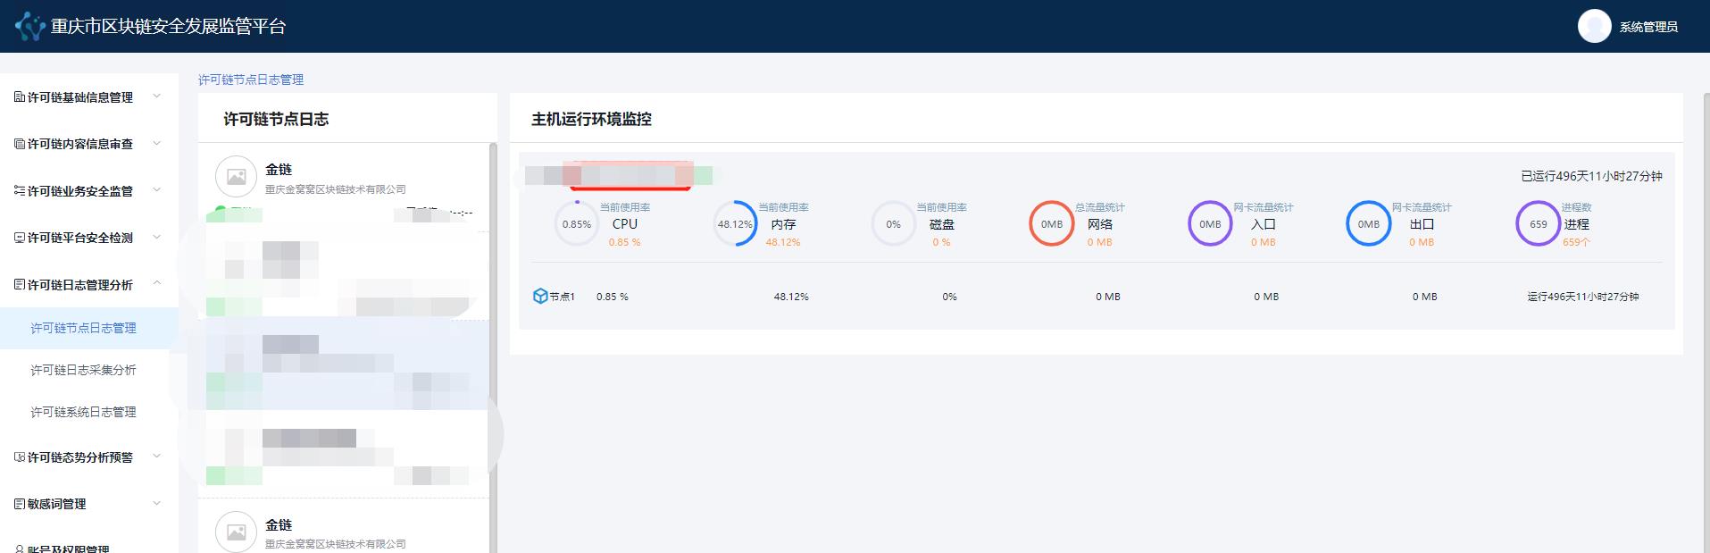Expand 许可链基础信息管理 chevron
The width and height of the screenshot is (1710, 553).
157,96
